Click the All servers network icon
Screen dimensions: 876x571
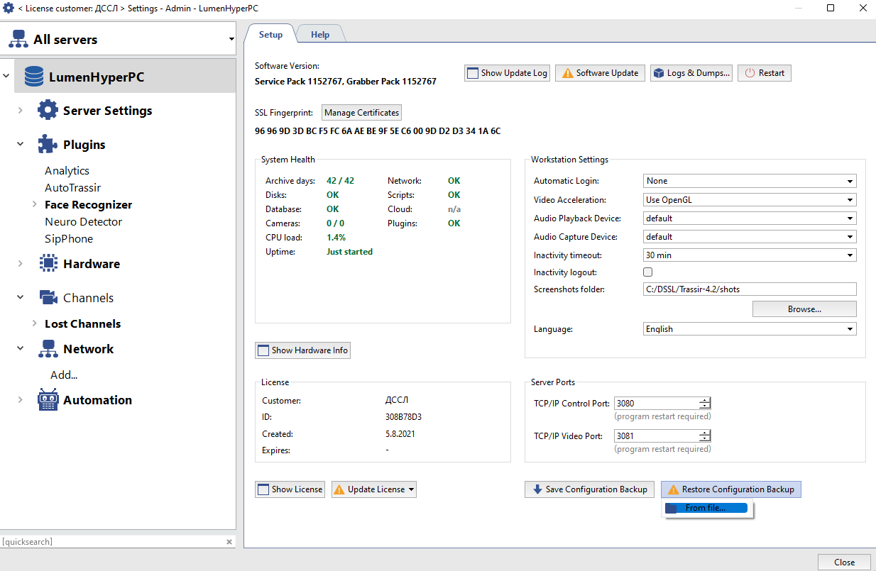tap(18, 40)
